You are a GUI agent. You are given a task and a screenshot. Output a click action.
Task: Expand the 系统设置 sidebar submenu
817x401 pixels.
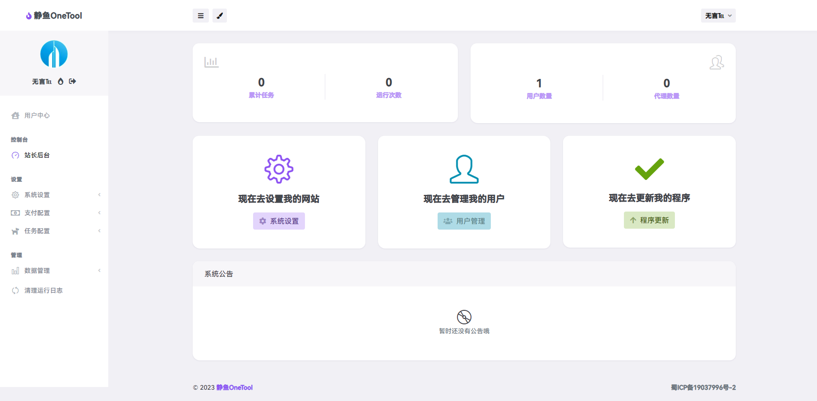point(37,195)
